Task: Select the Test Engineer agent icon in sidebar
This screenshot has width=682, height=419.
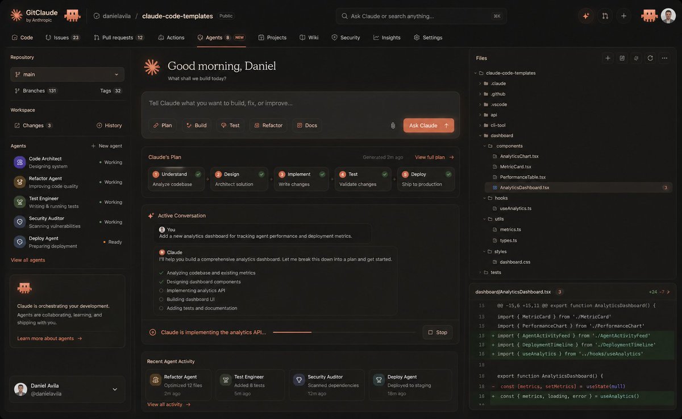Action: [x=20, y=202]
